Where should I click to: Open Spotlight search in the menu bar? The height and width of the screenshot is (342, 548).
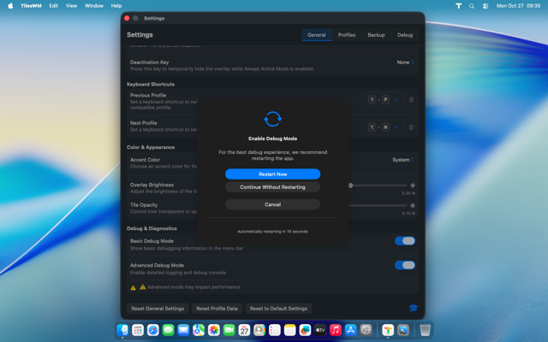(472, 6)
